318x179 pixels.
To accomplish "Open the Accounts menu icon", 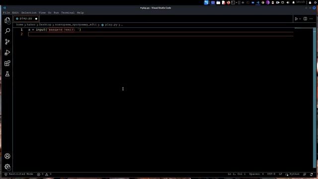I will click(7, 156).
